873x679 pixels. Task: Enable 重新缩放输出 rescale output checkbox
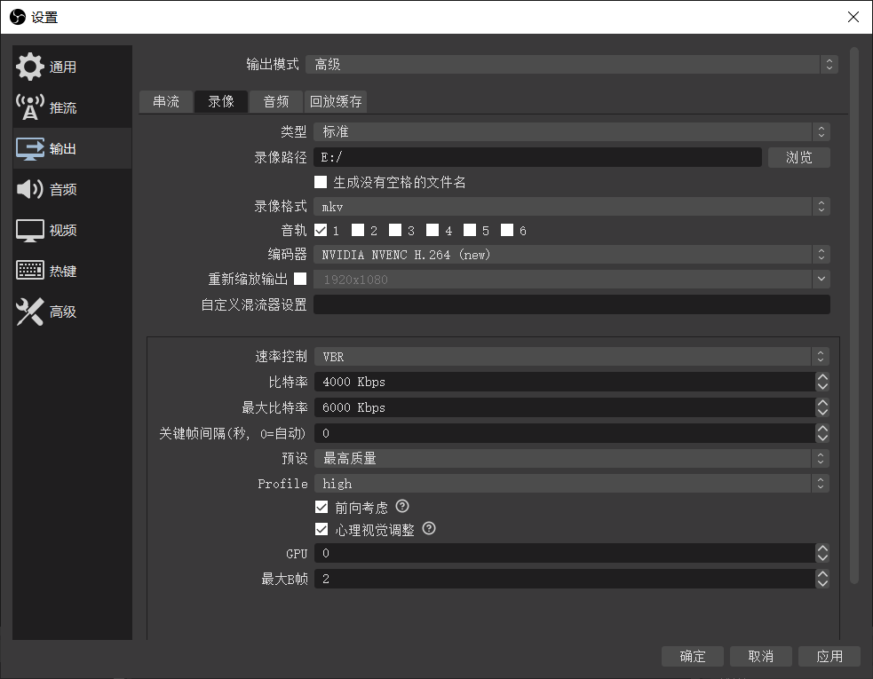[x=300, y=279]
